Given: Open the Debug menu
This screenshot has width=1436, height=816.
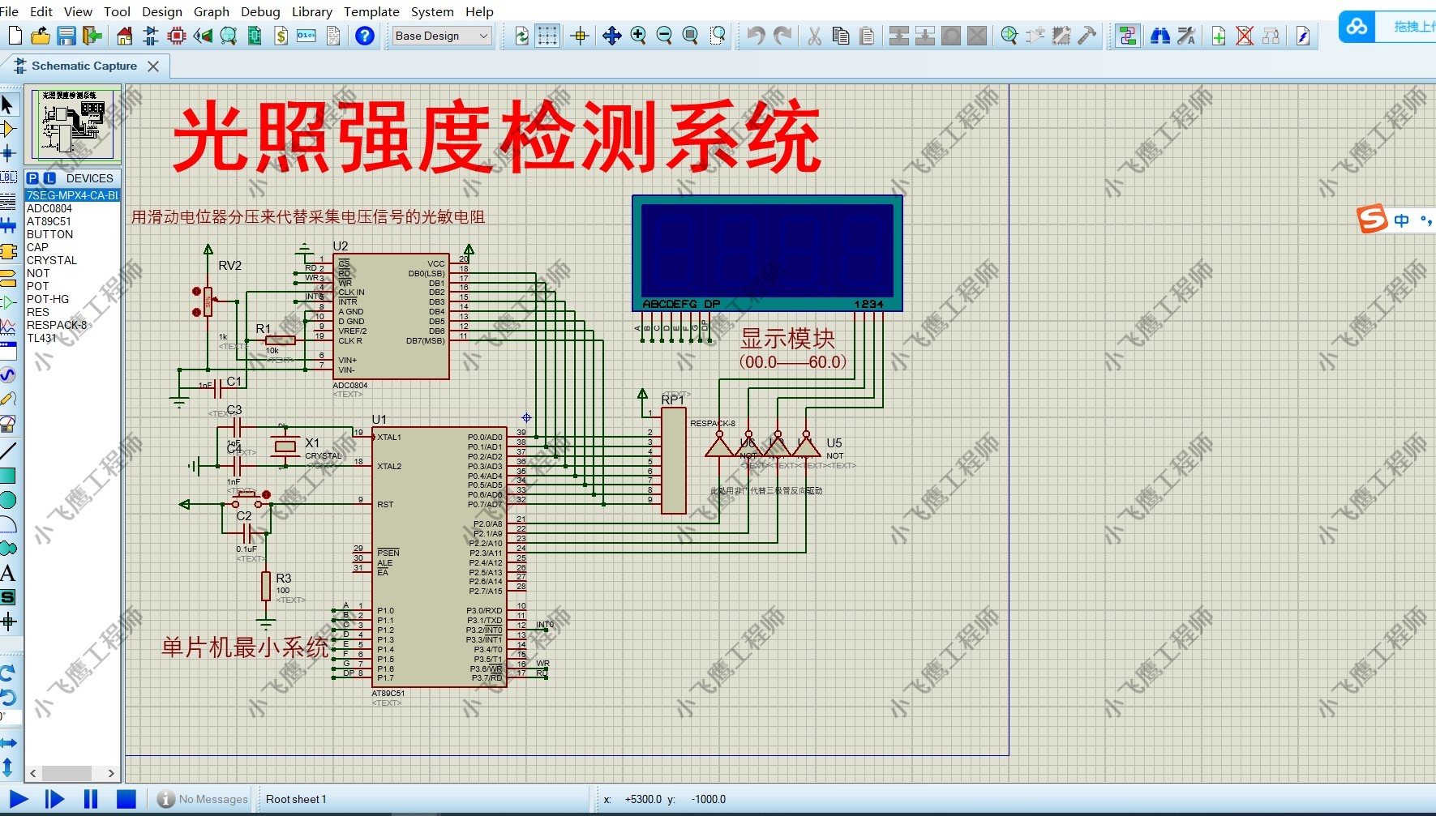Looking at the screenshot, I should click(260, 11).
